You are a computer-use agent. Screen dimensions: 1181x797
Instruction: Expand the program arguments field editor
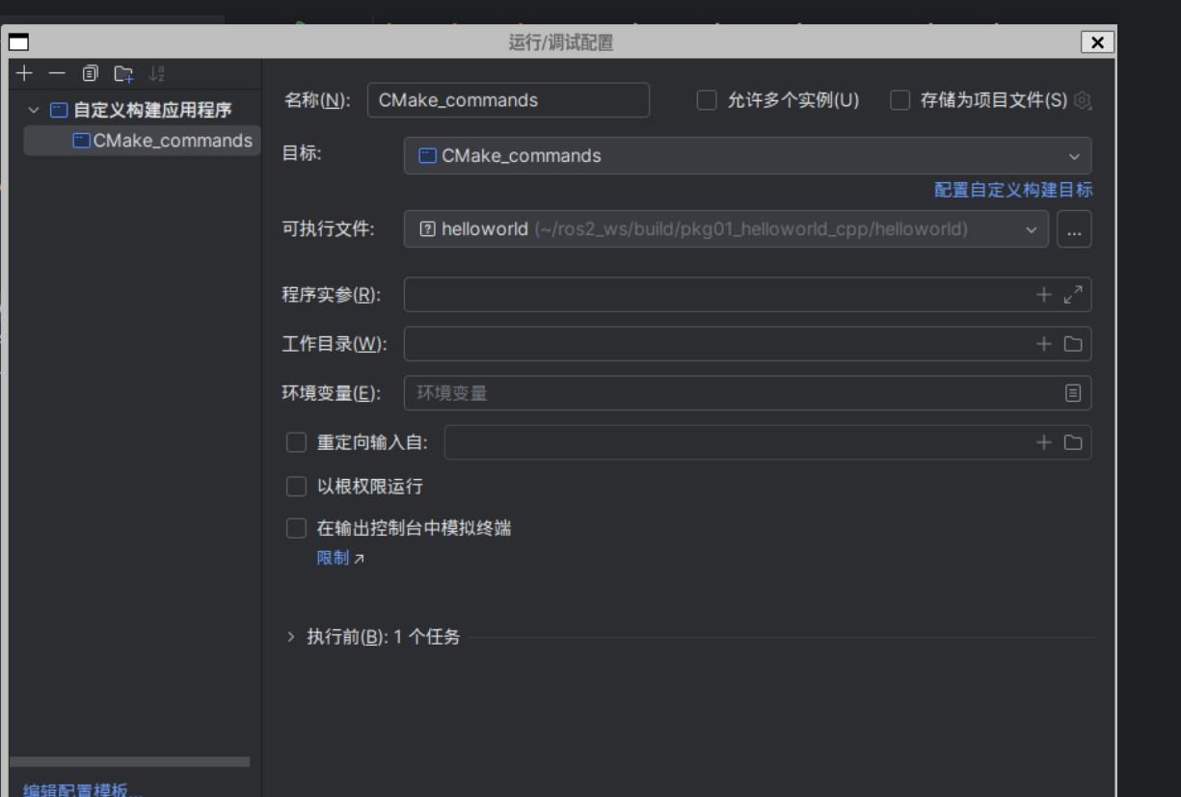point(1073,295)
